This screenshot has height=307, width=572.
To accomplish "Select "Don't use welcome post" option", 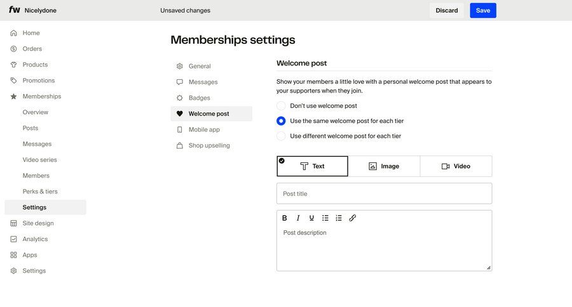I will [281, 106].
